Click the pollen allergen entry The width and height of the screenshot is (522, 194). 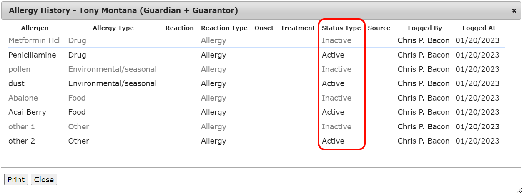click(x=19, y=69)
